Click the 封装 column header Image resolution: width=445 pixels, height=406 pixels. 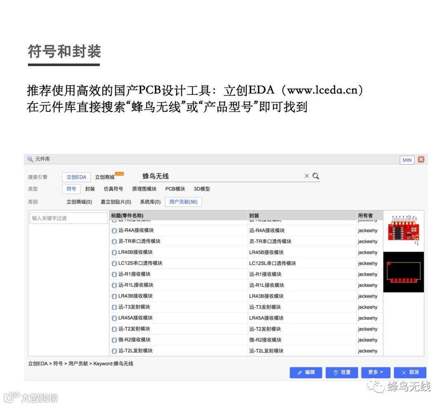click(x=302, y=216)
